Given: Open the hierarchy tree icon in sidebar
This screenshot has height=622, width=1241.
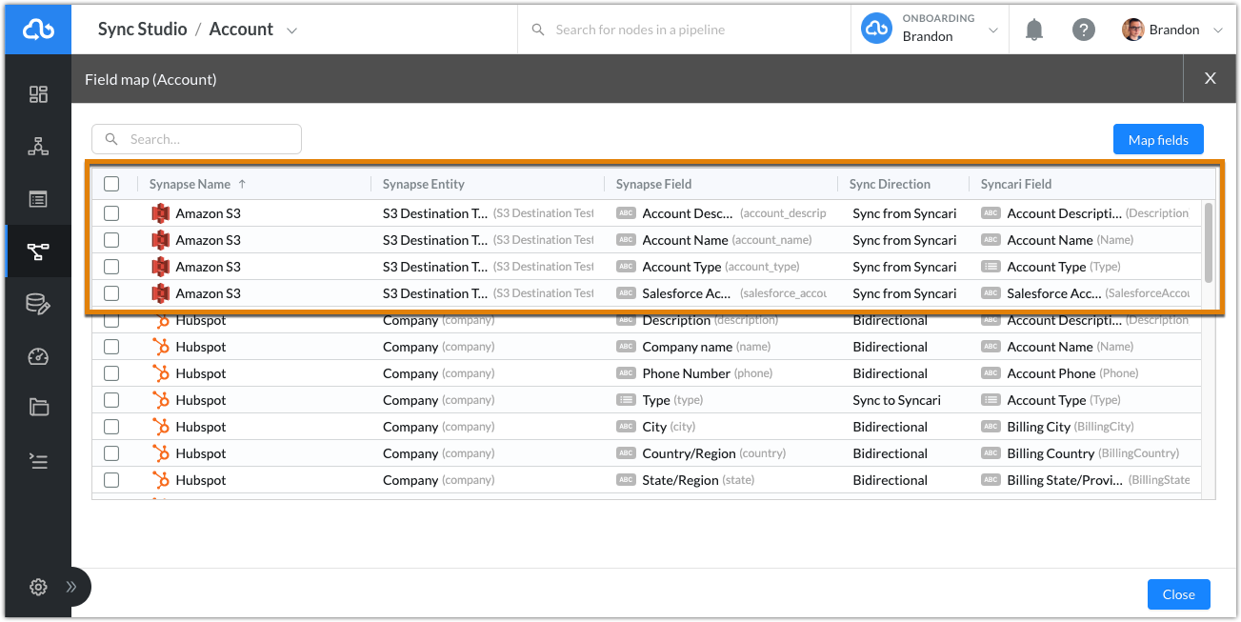Looking at the screenshot, I should tap(38, 147).
